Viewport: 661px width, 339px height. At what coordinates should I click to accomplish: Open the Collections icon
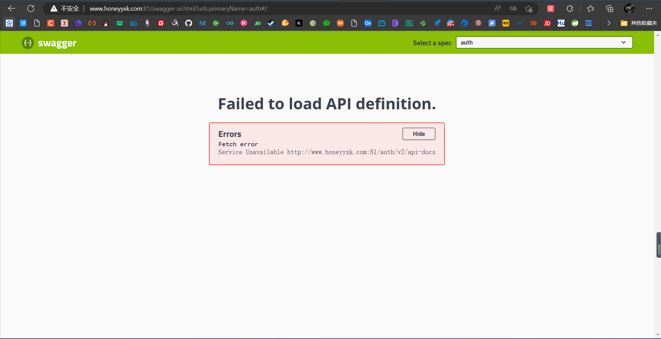610,9
